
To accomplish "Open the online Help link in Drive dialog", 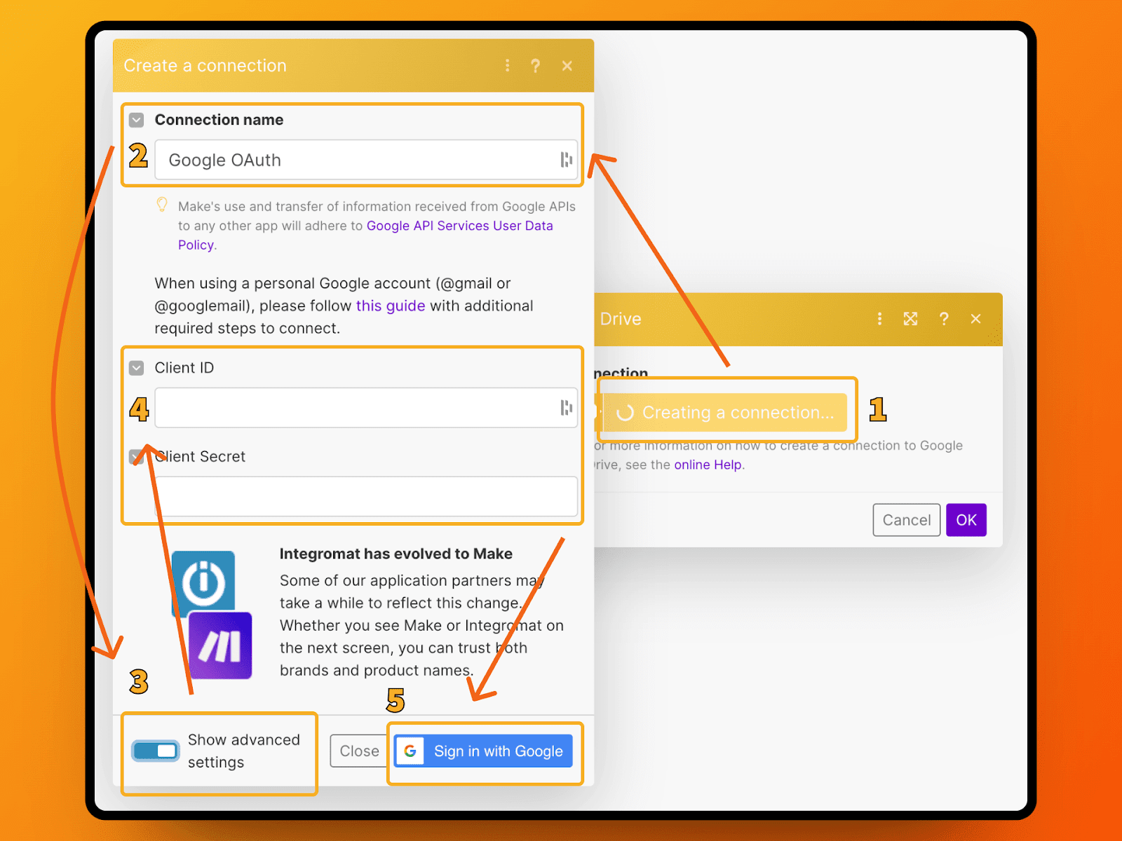I will pyautogui.click(x=708, y=465).
